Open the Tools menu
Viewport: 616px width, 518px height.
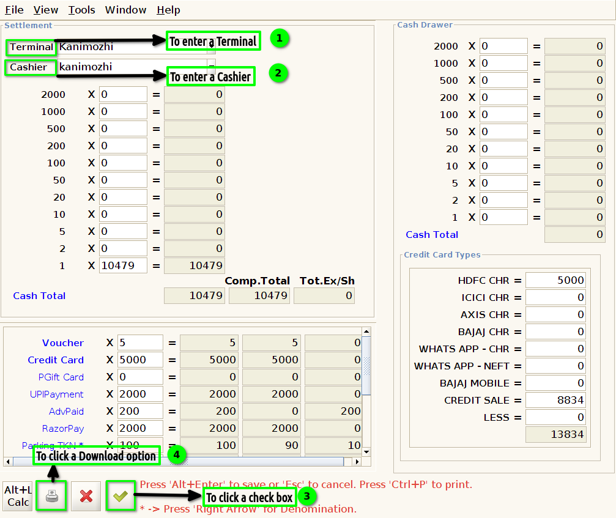(x=82, y=10)
